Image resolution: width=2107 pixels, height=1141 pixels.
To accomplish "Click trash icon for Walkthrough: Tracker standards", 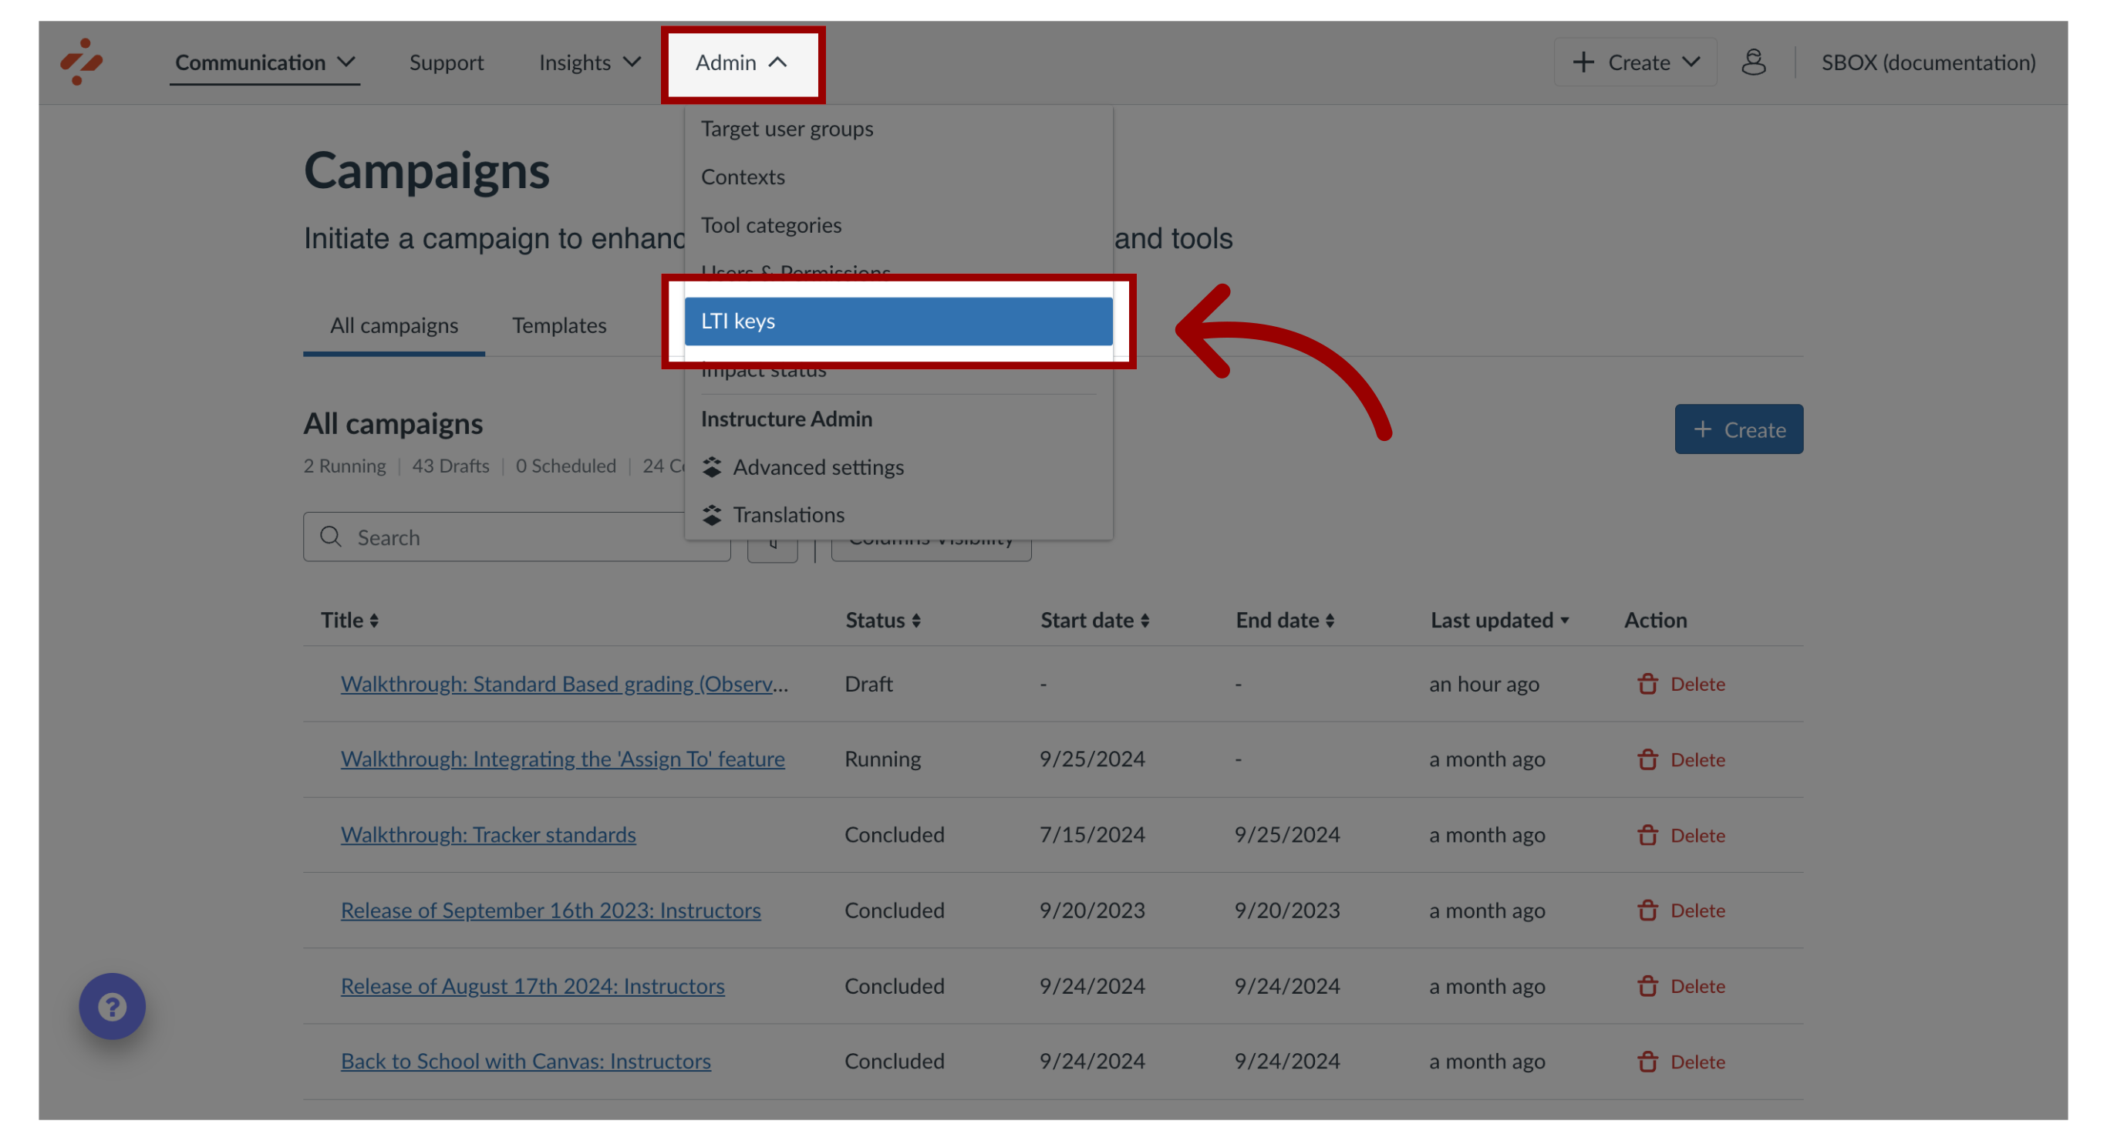I will point(1647,835).
